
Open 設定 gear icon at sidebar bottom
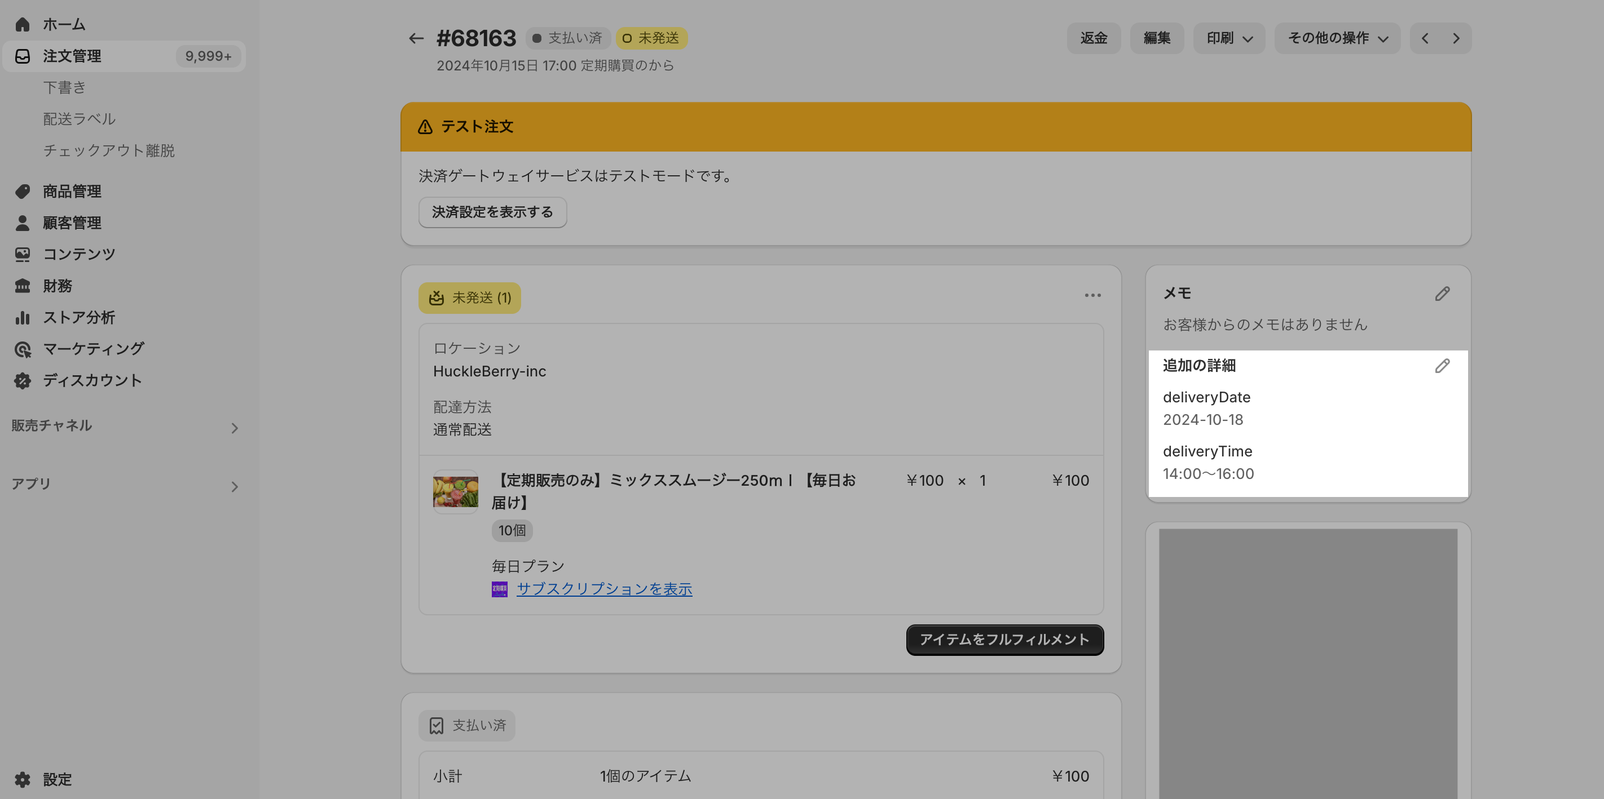[x=23, y=779]
